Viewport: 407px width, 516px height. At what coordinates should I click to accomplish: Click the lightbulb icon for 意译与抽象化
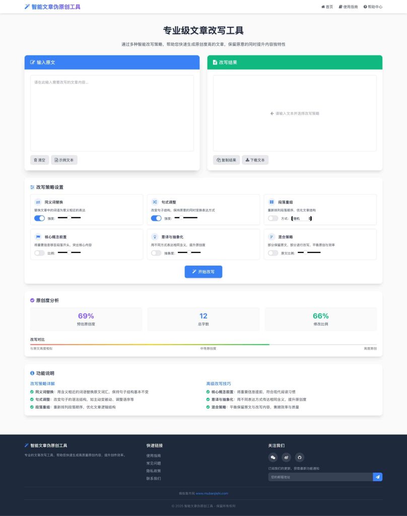(155, 237)
